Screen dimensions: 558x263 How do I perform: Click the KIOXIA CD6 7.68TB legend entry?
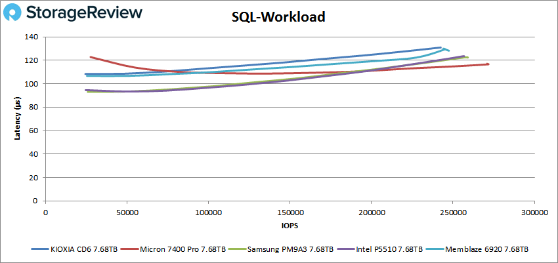pyautogui.click(x=74, y=249)
